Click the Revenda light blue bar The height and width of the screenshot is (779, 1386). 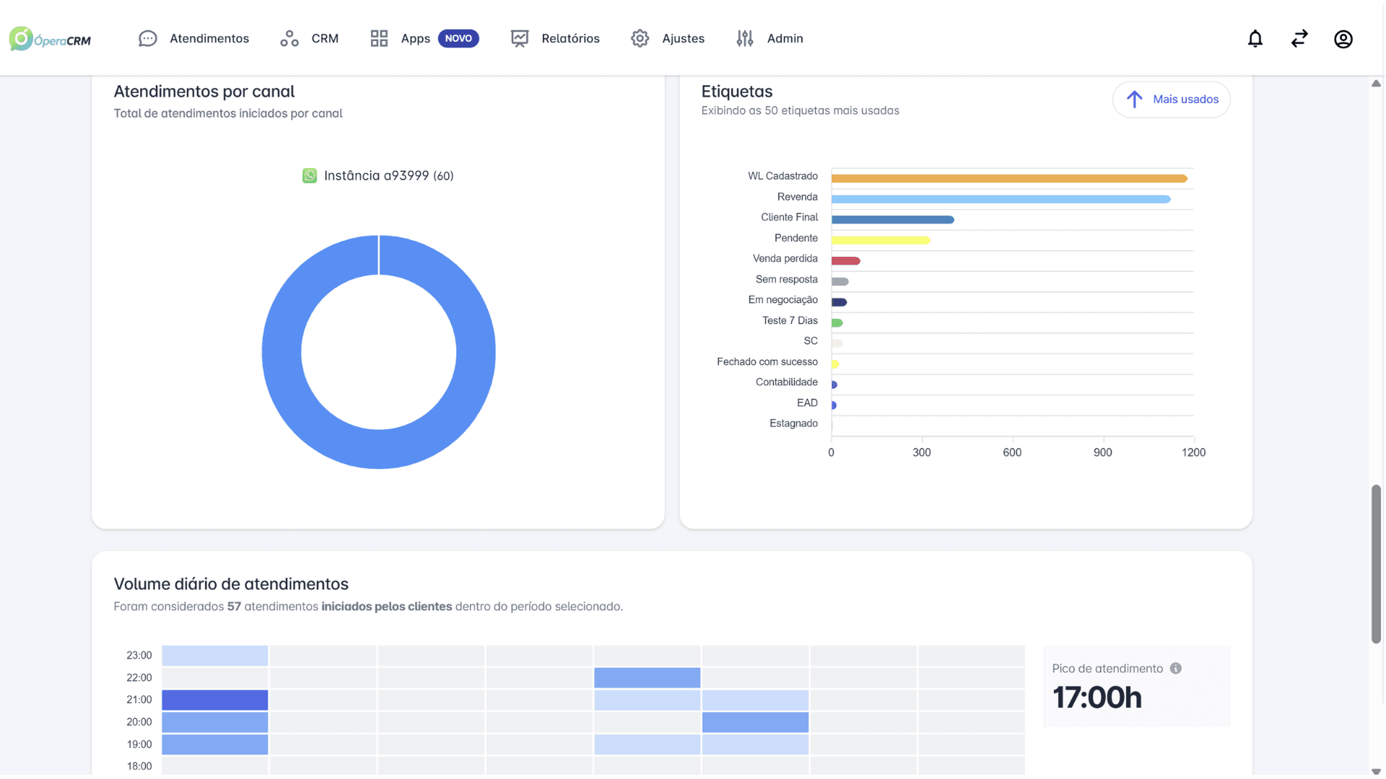point(1001,199)
